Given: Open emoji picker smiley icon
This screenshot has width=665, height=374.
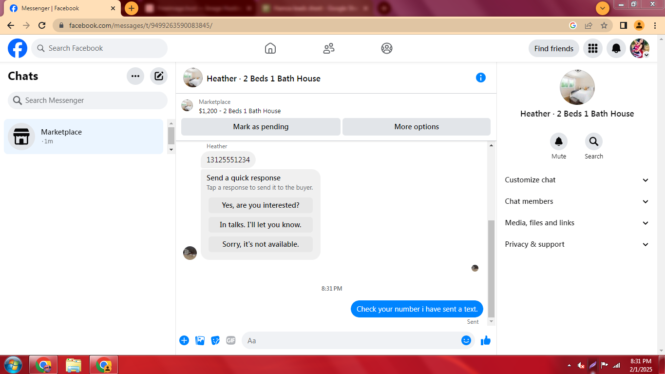Looking at the screenshot, I should tap(466, 340).
